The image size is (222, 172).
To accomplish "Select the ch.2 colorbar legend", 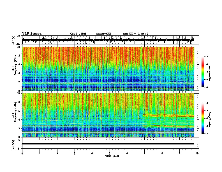I will (x=203, y=118).
